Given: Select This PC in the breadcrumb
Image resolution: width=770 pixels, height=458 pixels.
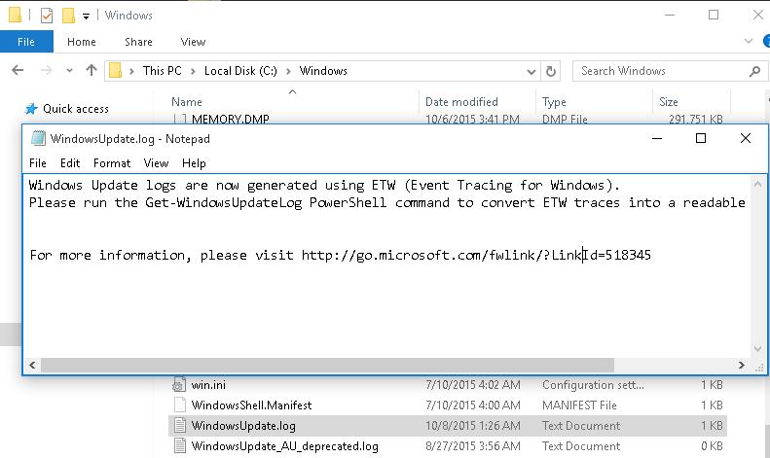Looking at the screenshot, I should tap(162, 71).
